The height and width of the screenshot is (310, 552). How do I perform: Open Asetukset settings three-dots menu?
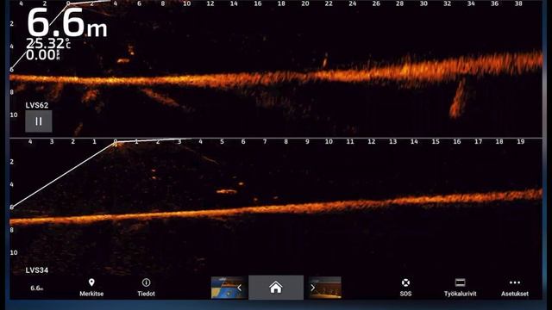(515, 282)
